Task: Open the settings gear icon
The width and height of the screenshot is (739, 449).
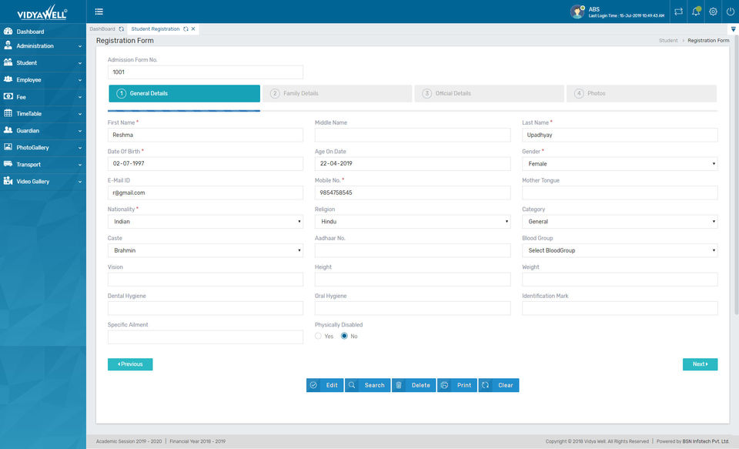Action: [713, 12]
